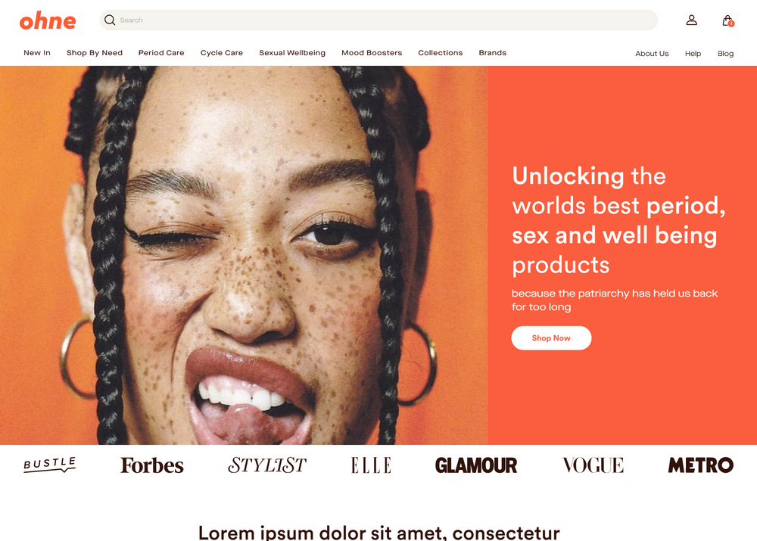
Task: Click the Metro press logo
Action: [x=700, y=465]
